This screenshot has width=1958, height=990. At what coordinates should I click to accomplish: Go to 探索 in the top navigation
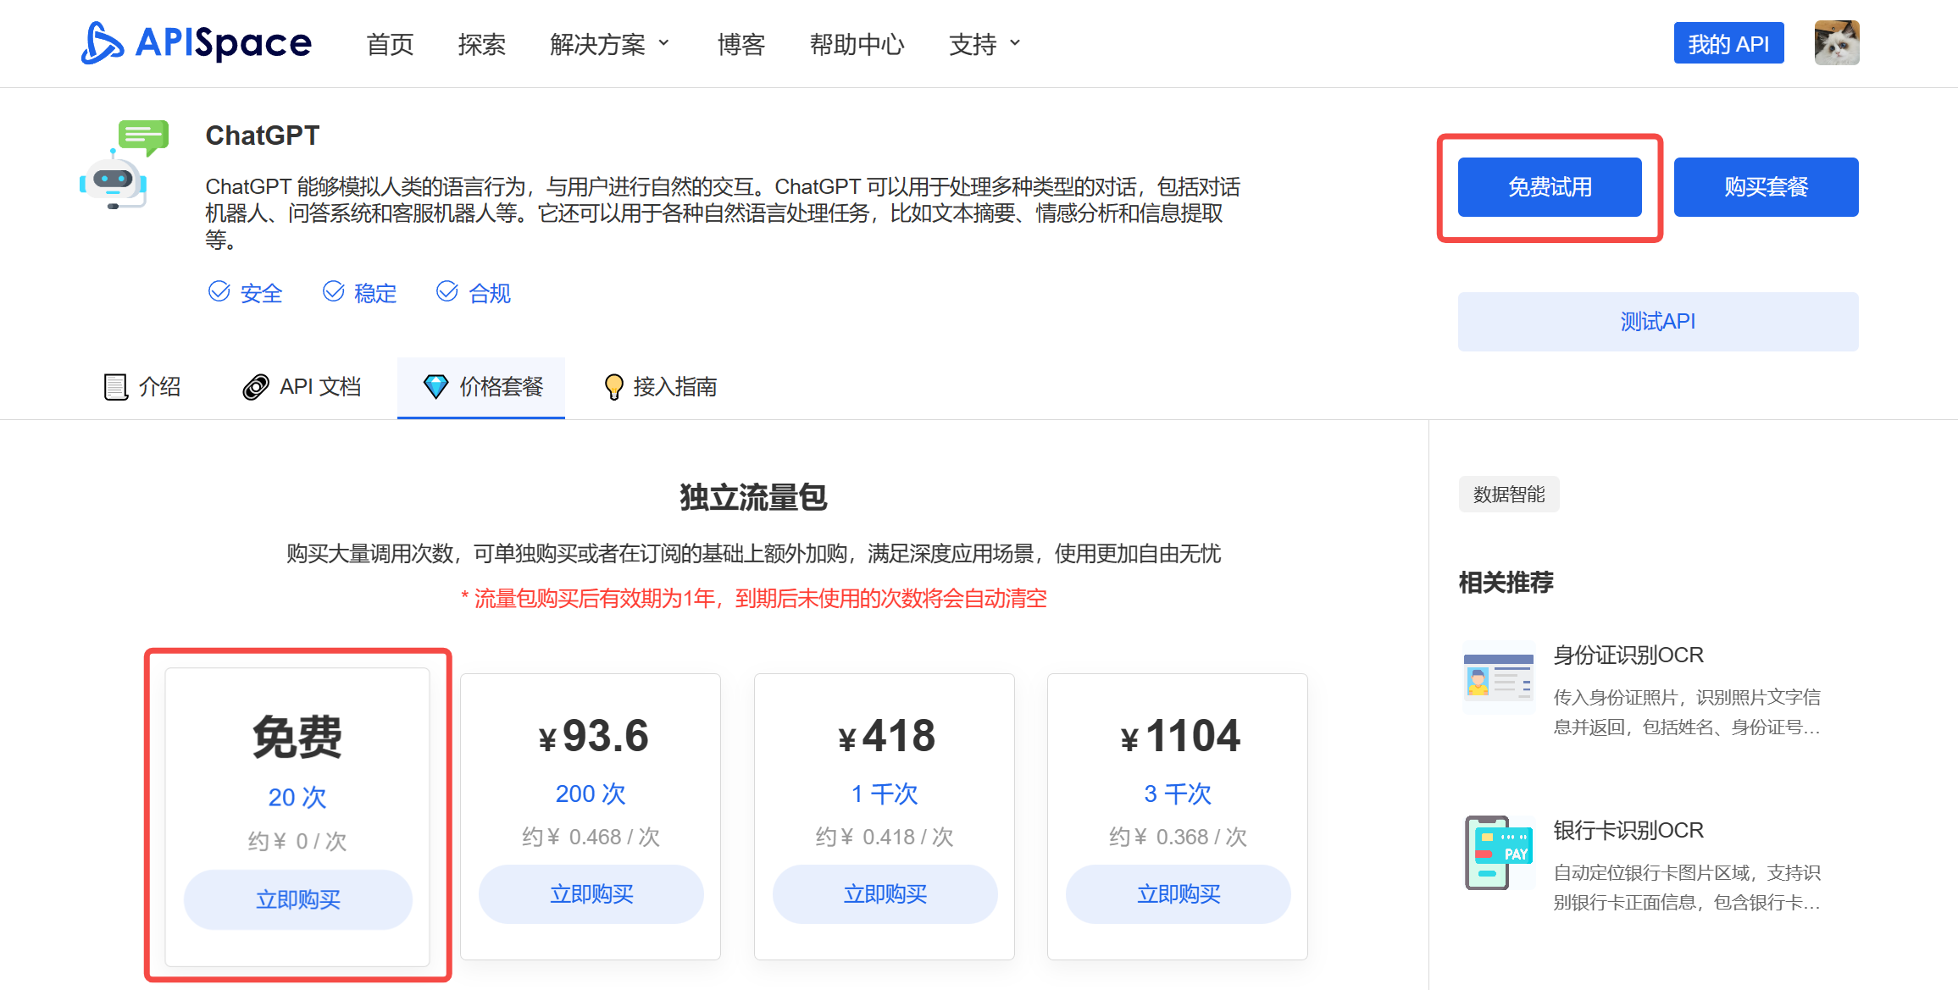click(481, 44)
